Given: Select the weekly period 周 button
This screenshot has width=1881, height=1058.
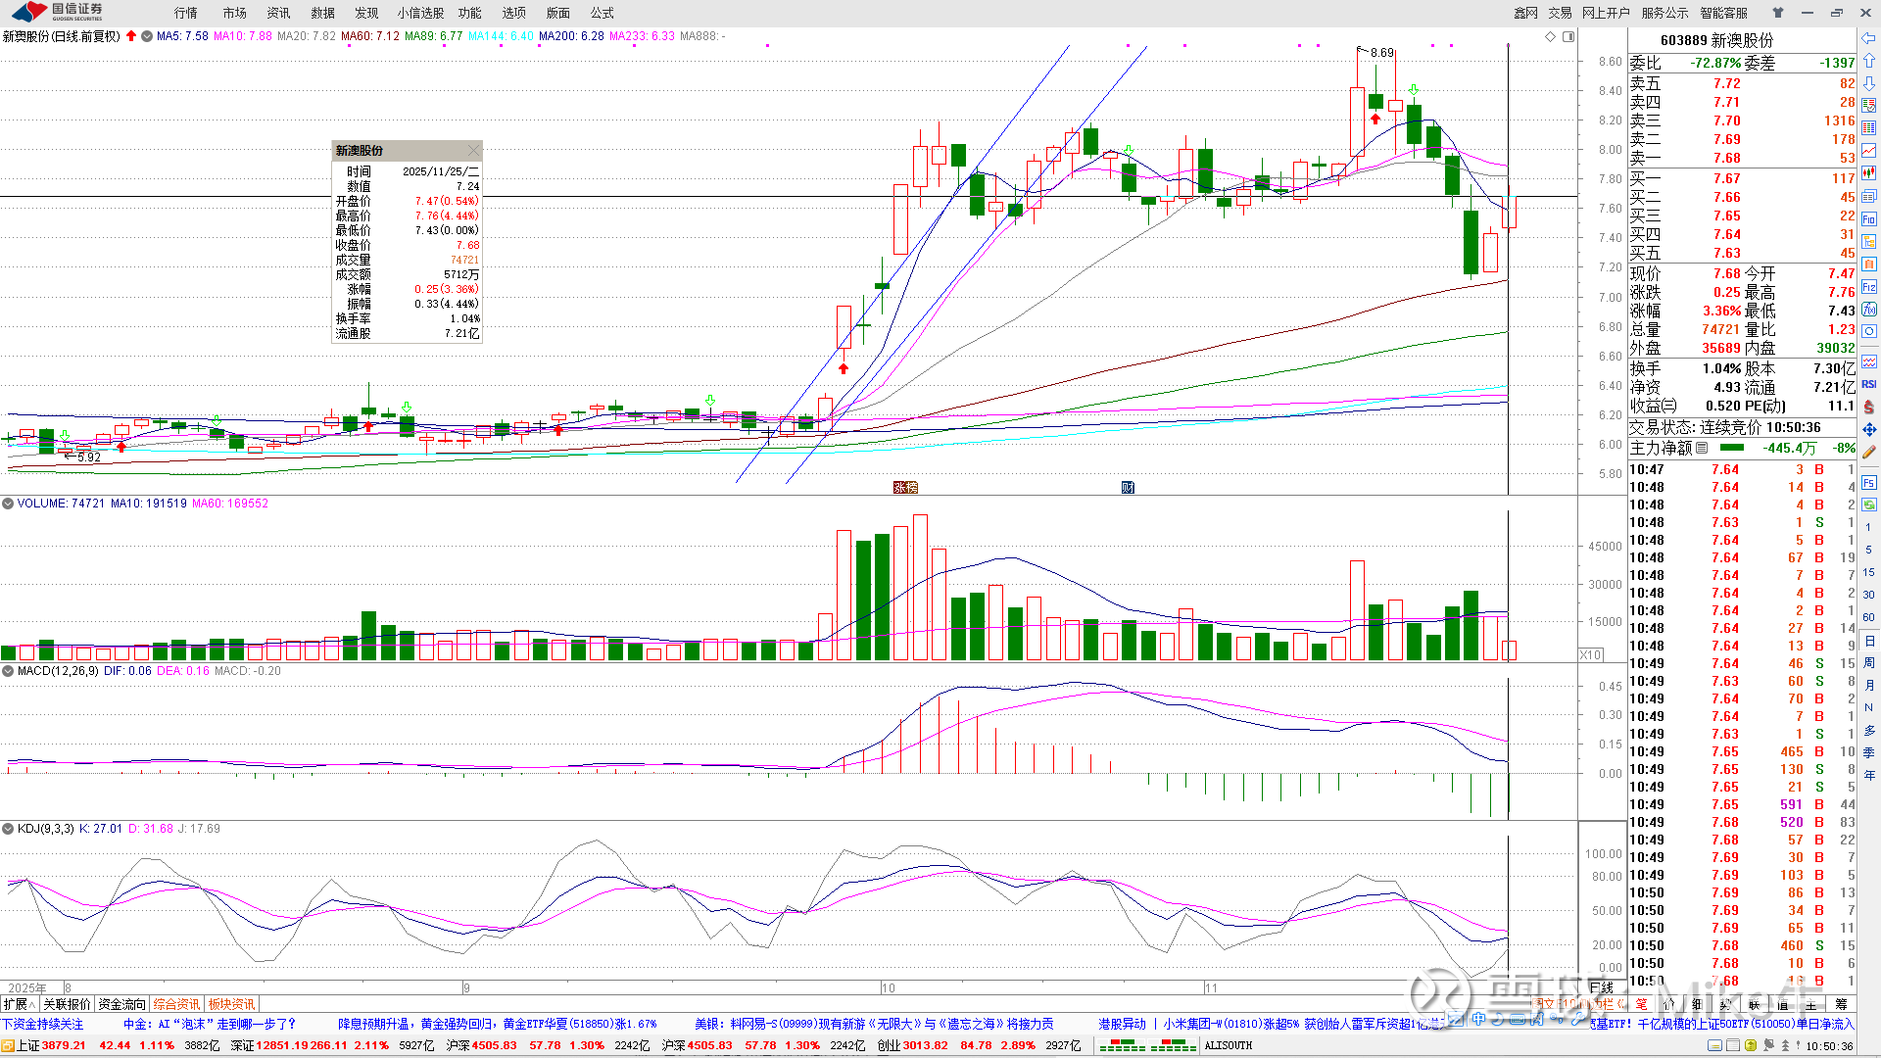Looking at the screenshot, I should click(x=1869, y=663).
